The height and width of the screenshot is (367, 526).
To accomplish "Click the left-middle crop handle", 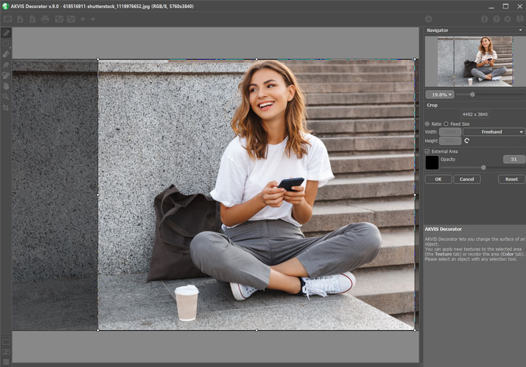I will (x=98, y=195).
